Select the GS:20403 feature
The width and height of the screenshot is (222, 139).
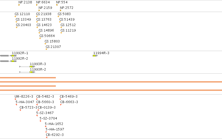click(x=23, y=25)
